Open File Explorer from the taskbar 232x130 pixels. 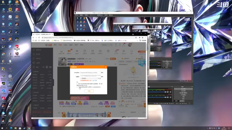coord(16,128)
